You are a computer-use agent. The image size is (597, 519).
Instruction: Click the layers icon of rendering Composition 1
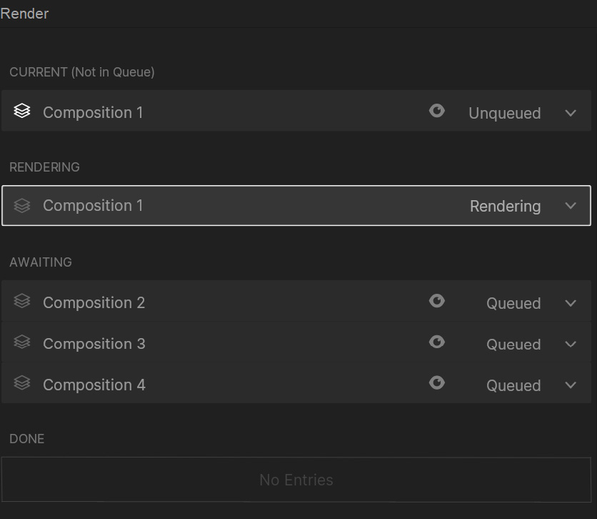pos(22,206)
